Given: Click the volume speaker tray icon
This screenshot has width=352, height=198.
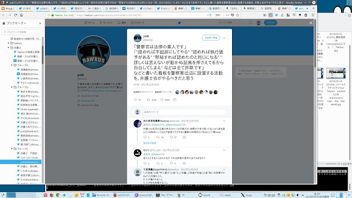Looking at the screenshot, I should [x=298, y=195].
